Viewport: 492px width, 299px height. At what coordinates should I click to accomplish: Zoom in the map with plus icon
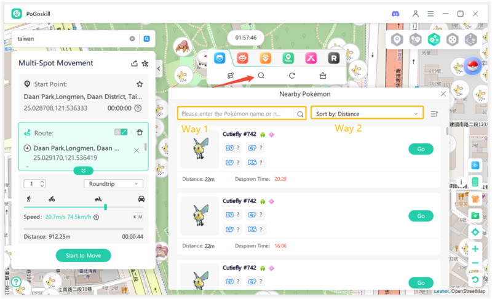(475, 249)
